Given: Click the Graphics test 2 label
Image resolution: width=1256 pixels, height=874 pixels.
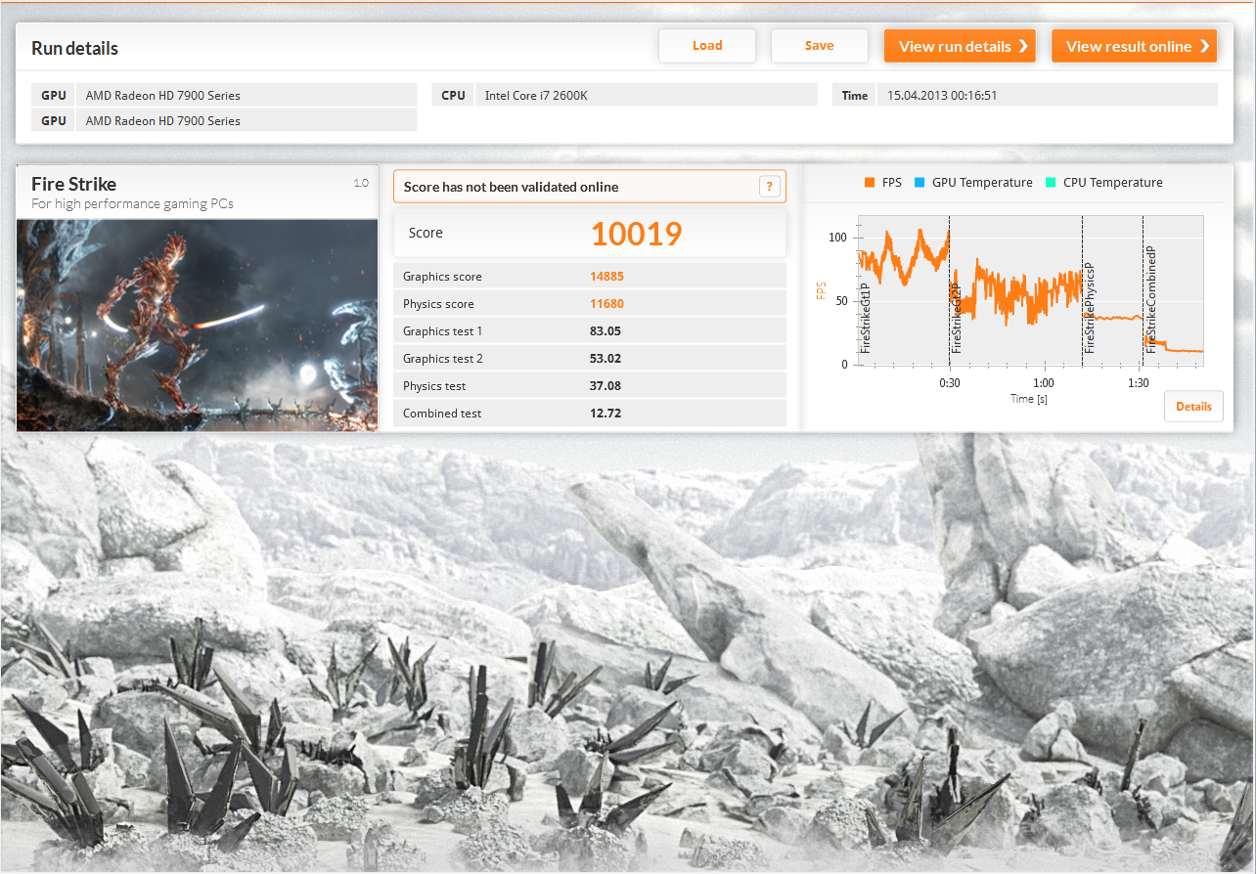Looking at the screenshot, I should 443,359.
